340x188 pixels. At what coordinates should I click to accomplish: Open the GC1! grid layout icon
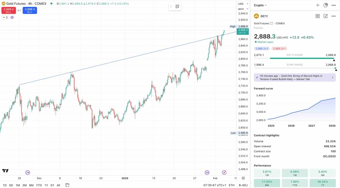point(318,16)
